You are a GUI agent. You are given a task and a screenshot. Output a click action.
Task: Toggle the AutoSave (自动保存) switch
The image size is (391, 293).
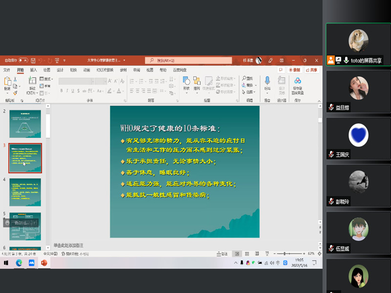tap(22, 61)
